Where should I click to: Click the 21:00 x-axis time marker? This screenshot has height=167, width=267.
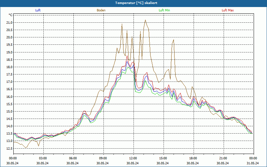[x=223, y=158]
